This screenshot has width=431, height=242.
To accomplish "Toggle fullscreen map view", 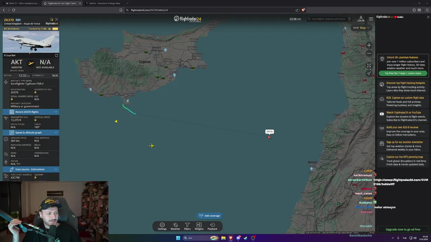I will coord(369,66).
